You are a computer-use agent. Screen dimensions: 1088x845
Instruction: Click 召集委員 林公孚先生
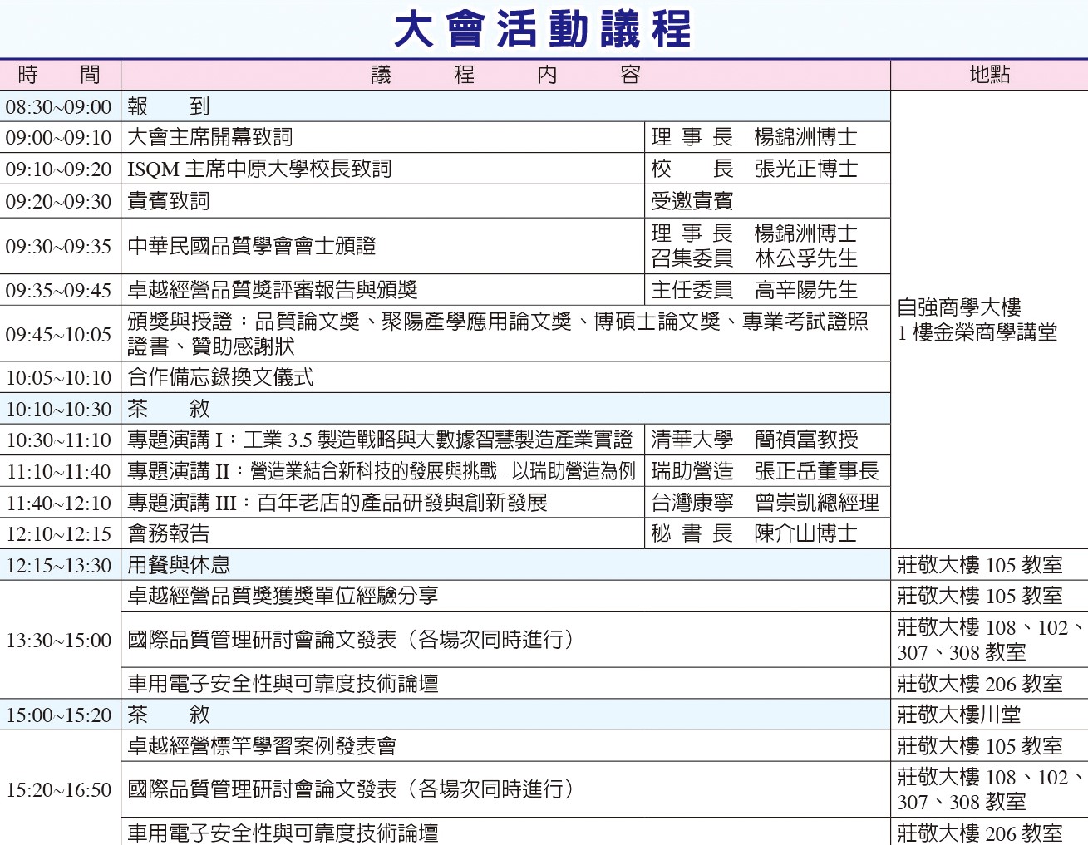coord(754,258)
